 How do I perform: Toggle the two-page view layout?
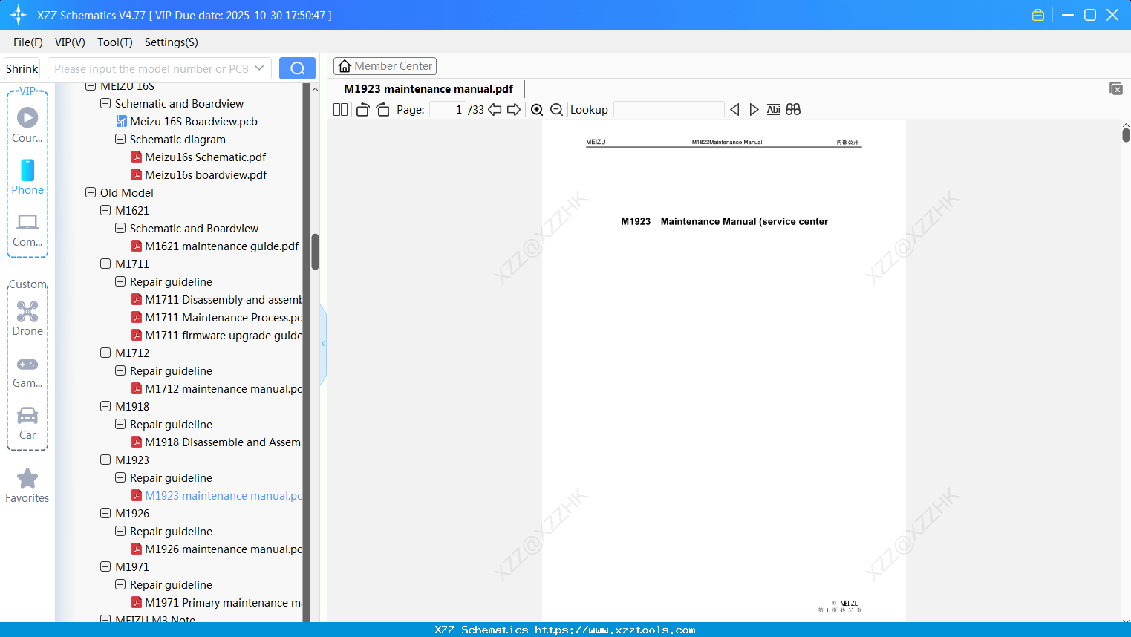coord(340,110)
